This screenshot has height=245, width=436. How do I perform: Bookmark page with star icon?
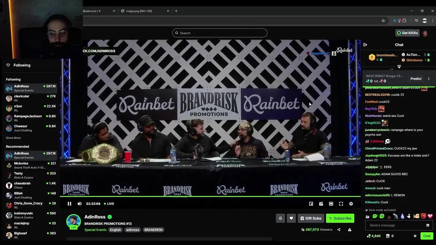(x=383, y=21)
